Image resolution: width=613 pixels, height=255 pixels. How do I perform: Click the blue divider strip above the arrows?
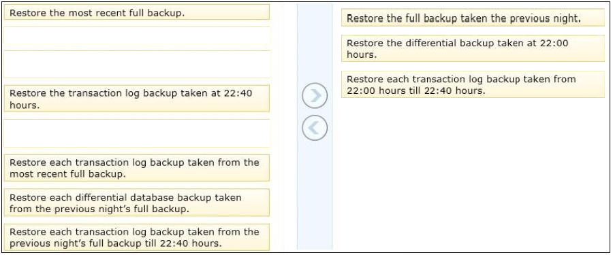pos(315,42)
